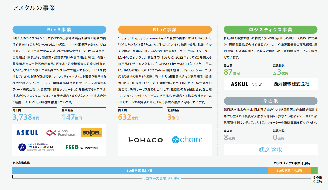Click the 嬬恋銘水 logo
Screen dimensions: 328x190
(271, 150)
